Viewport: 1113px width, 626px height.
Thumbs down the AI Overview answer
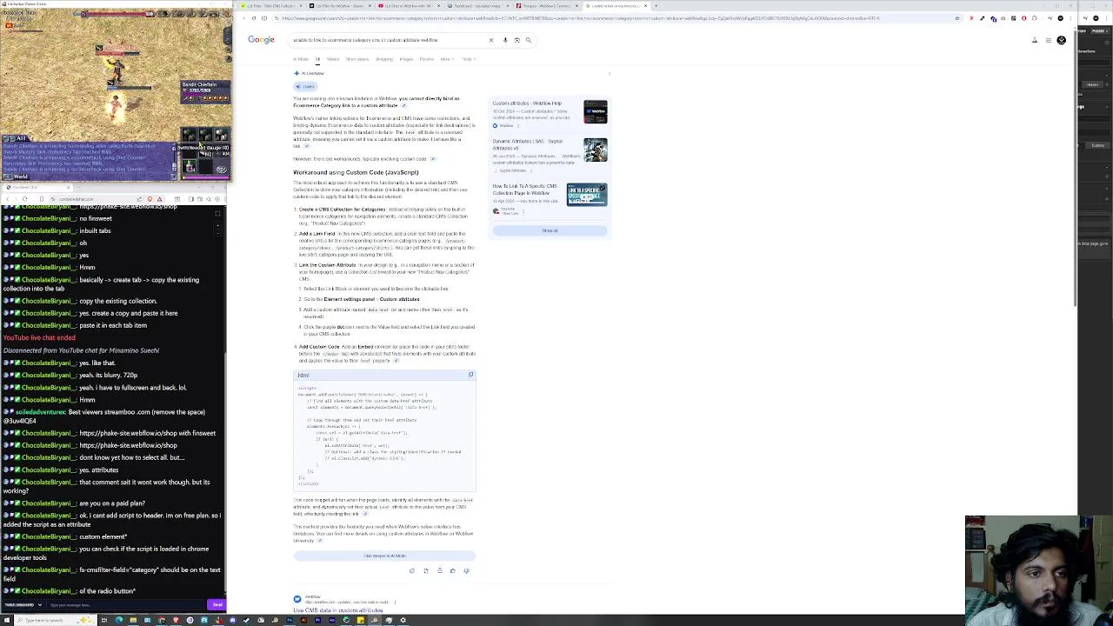466,570
